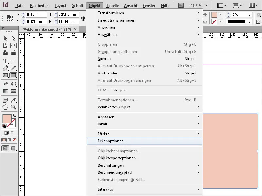Screen dimensions: 262x196
Task: Open the Datei menu
Action: tap(20, 6)
